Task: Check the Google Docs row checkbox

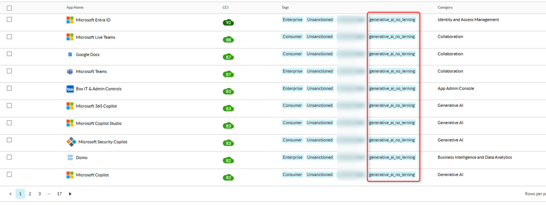Action: point(9,54)
